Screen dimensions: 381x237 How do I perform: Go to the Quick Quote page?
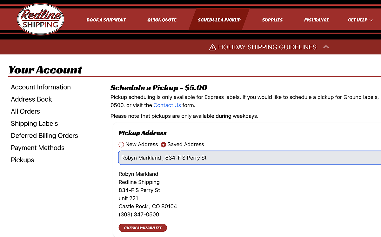point(162,20)
